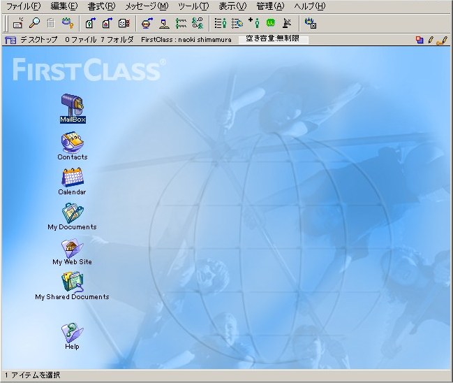Click the 1 アイテムを選択 status text
The height and width of the screenshot is (383, 453).
click(x=32, y=375)
